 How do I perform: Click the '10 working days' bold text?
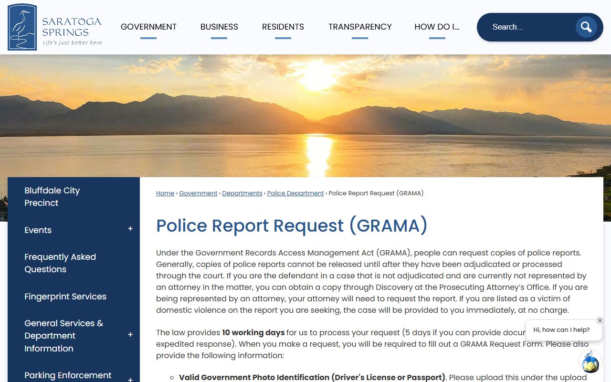[x=253, y=333]
